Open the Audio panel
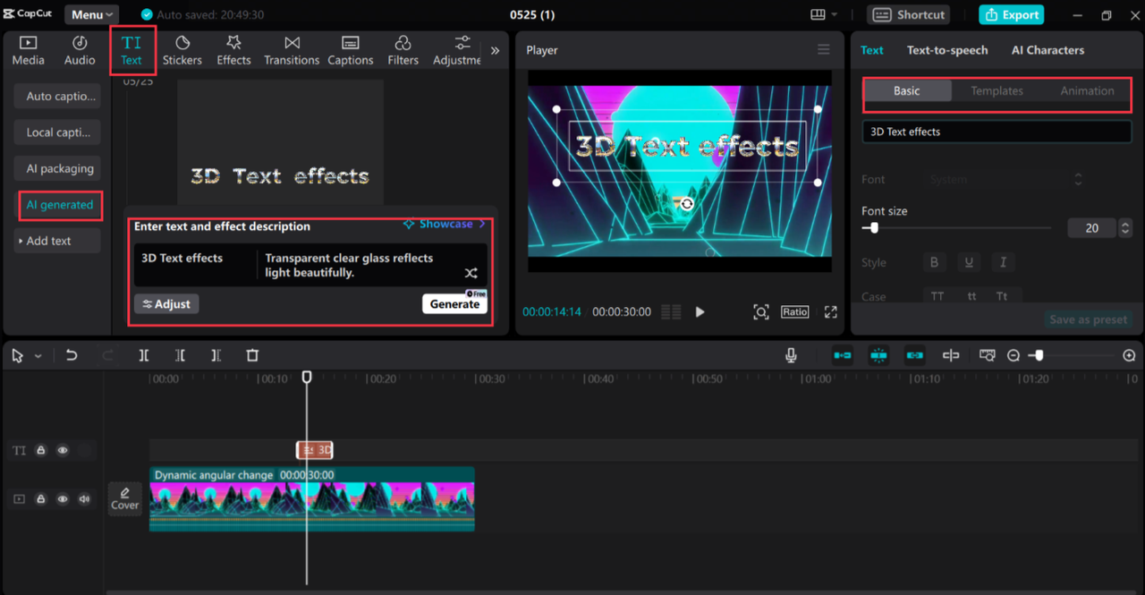 coord(80,50)
